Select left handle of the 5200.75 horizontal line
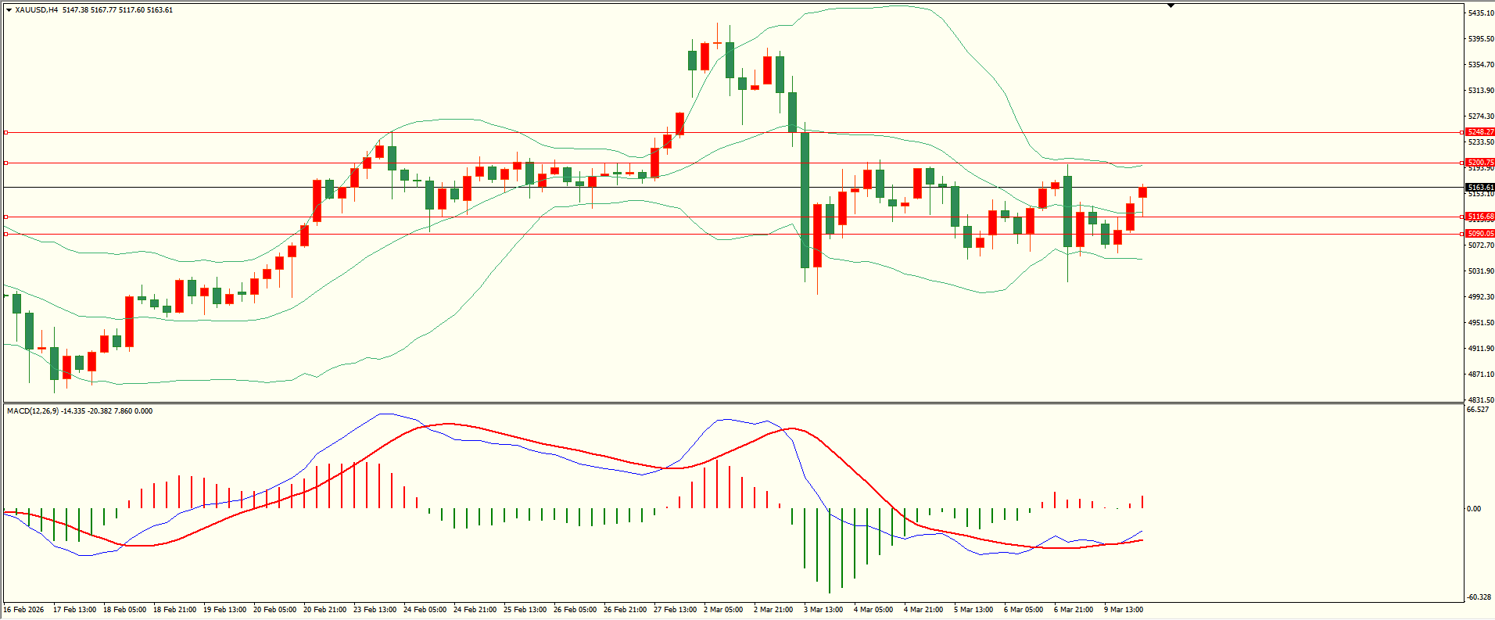This screenshot has width=1495, height=620. coord(6,163)
